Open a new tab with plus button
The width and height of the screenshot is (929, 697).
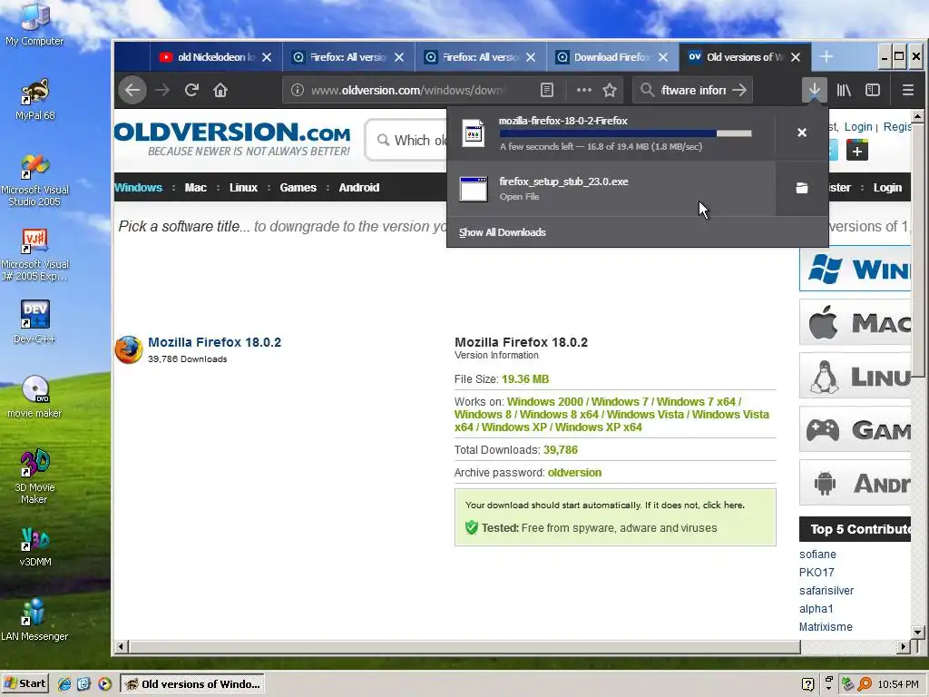[826, 57]
